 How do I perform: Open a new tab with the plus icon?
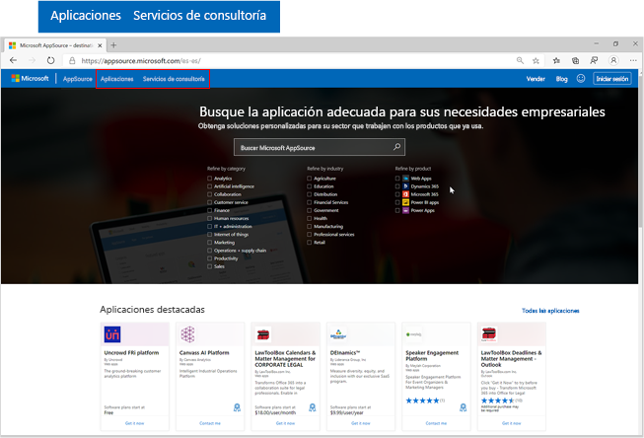[x=113, y=45]
